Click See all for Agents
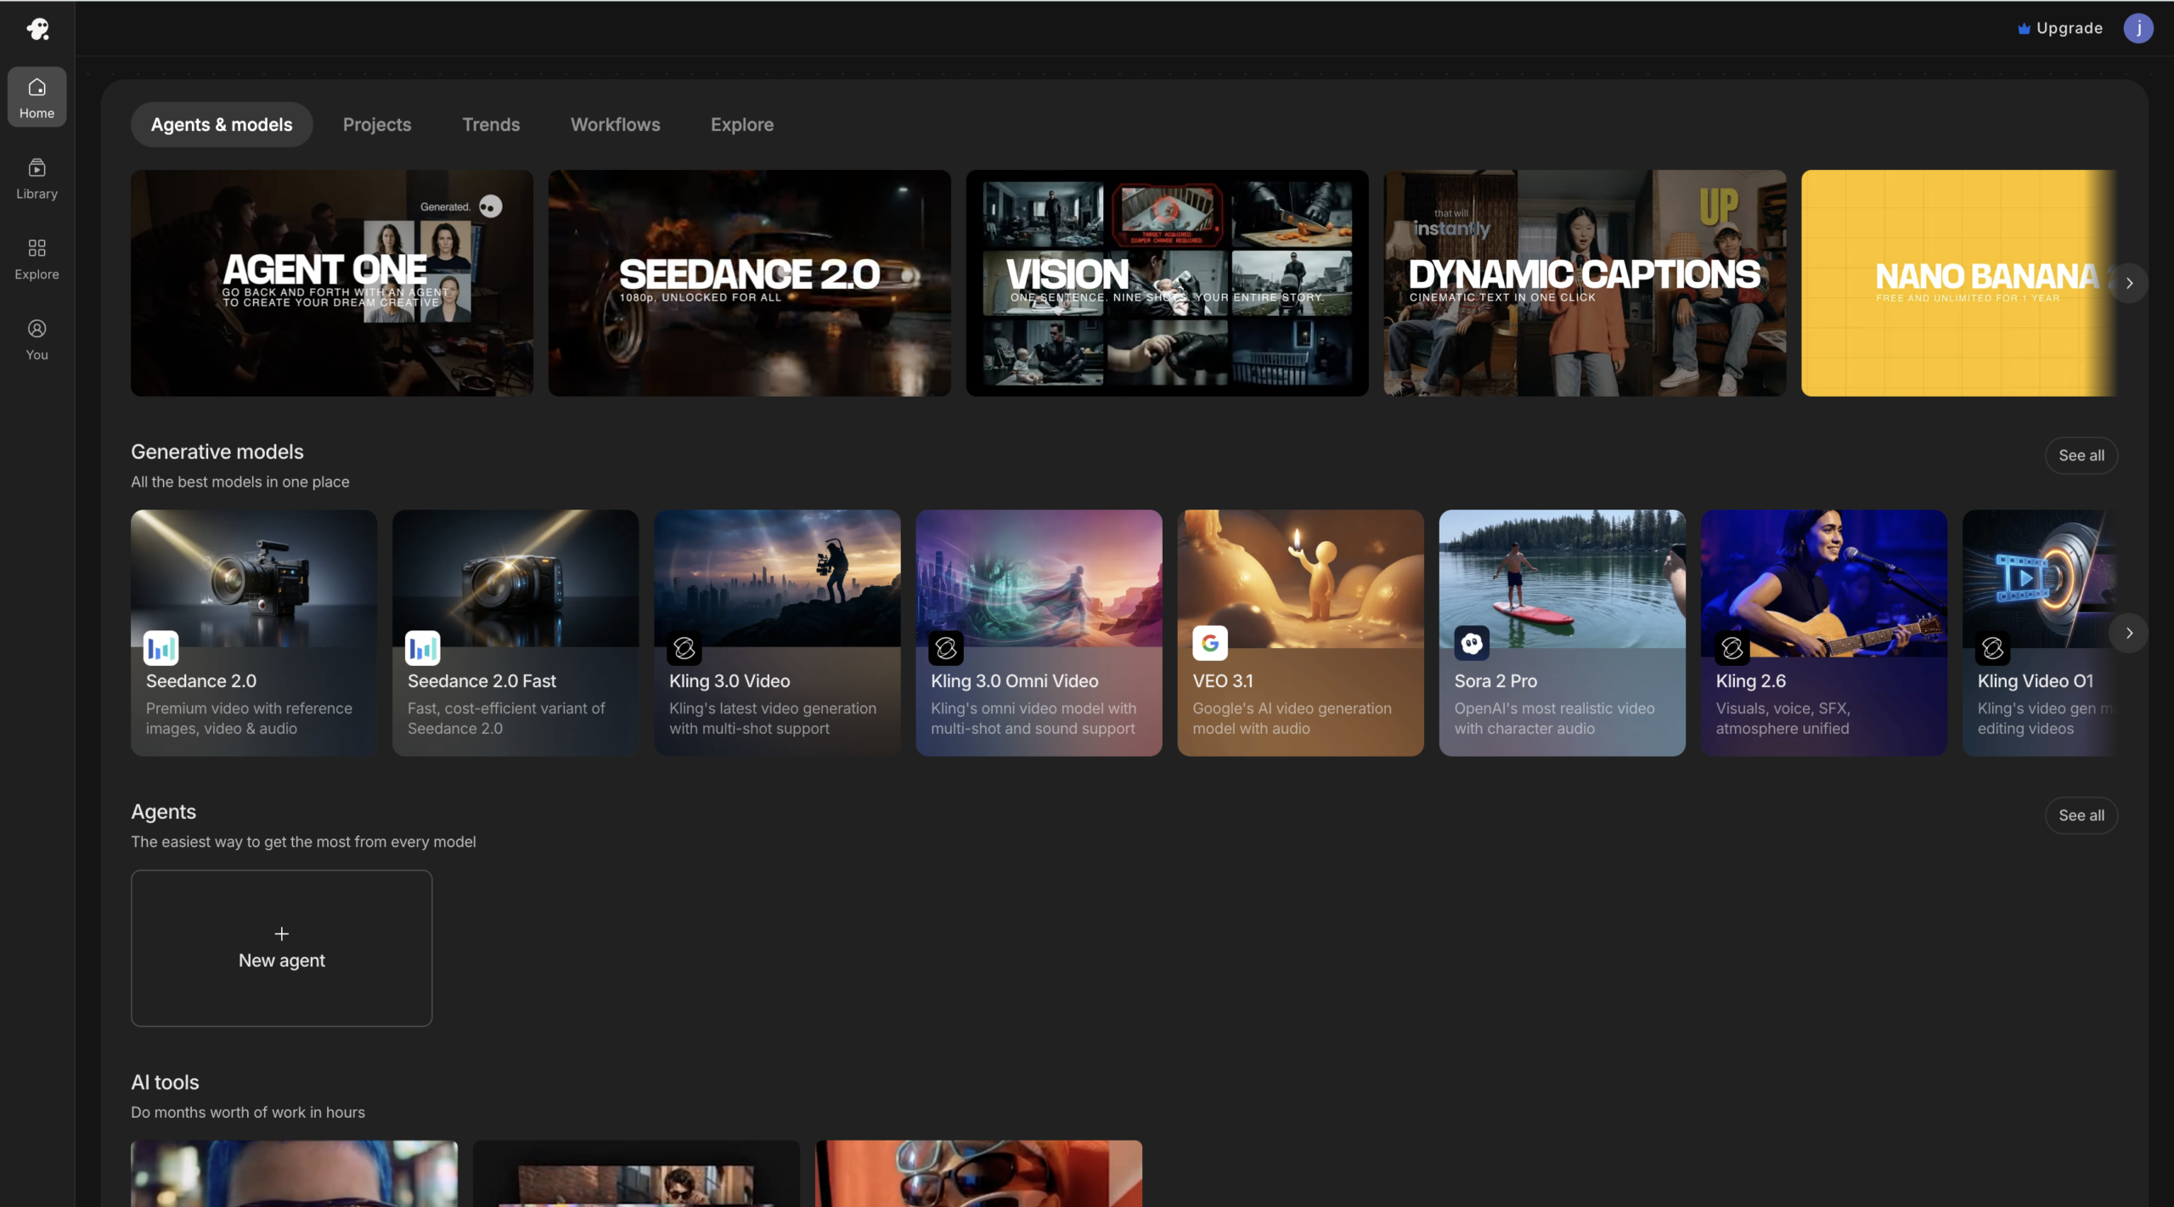 pos(2081,815)
